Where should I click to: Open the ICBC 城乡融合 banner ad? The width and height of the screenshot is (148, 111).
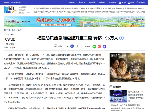tap(74, 22)
